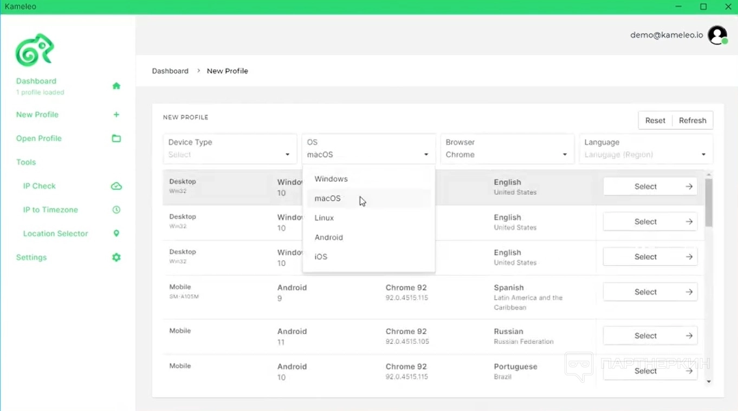738x411 pixels.
Task: Select Android in the OS dropdown list
Action: point(329,237)
